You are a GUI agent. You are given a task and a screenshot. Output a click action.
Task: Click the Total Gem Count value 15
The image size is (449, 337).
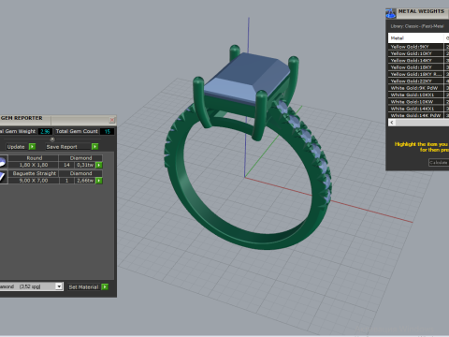(108, 131)
